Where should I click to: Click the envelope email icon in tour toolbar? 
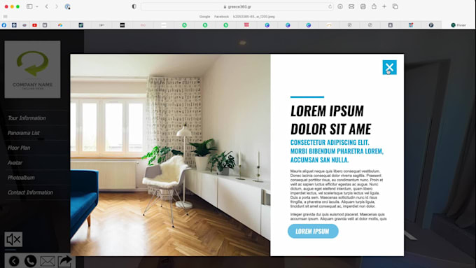click(x=48, y=261)
